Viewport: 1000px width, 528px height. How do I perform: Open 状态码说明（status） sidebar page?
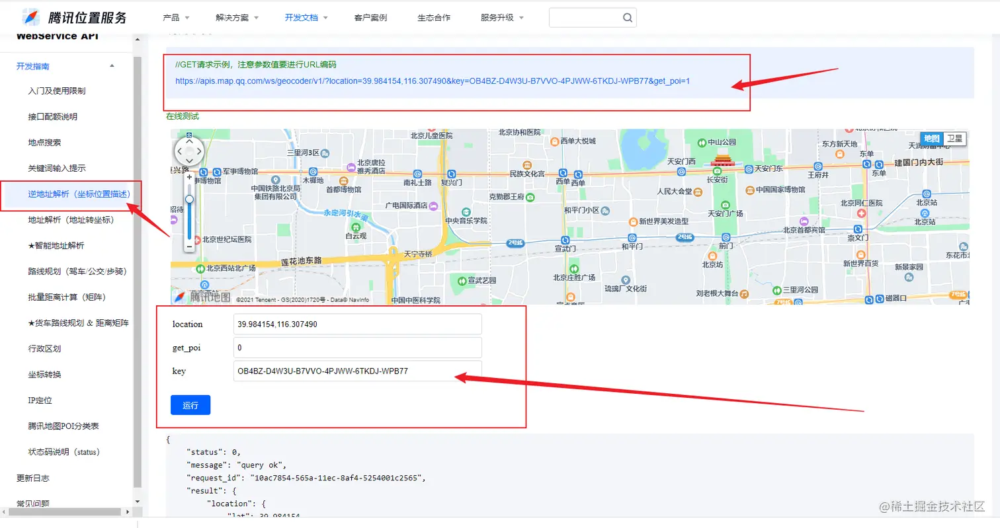(x=64, y=452)
